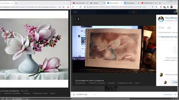
Task: Click the Написать комментарий field
Action: (x=171, y=74)
